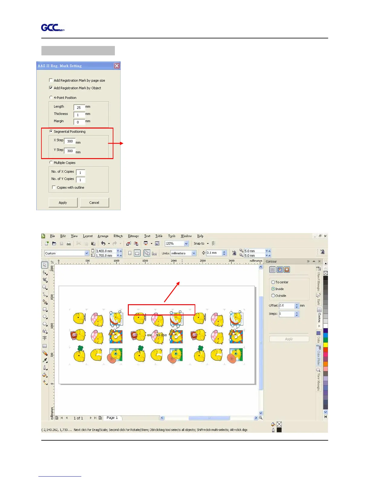Select the 4-Point Position option

51,97
